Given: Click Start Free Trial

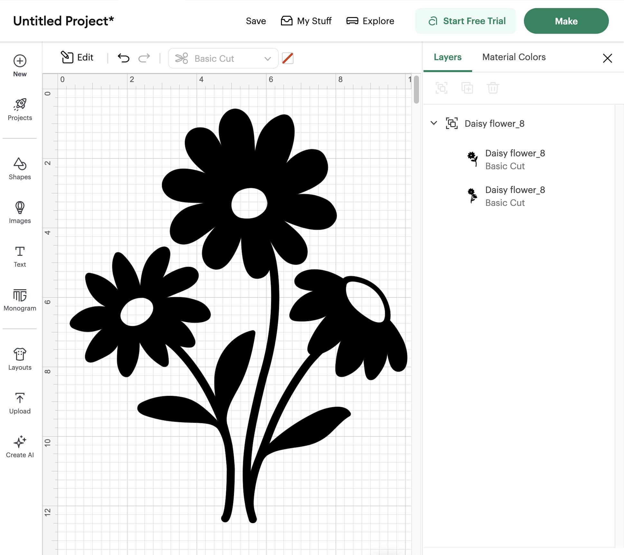Looking at the screenshot, I should pos(465,21).
